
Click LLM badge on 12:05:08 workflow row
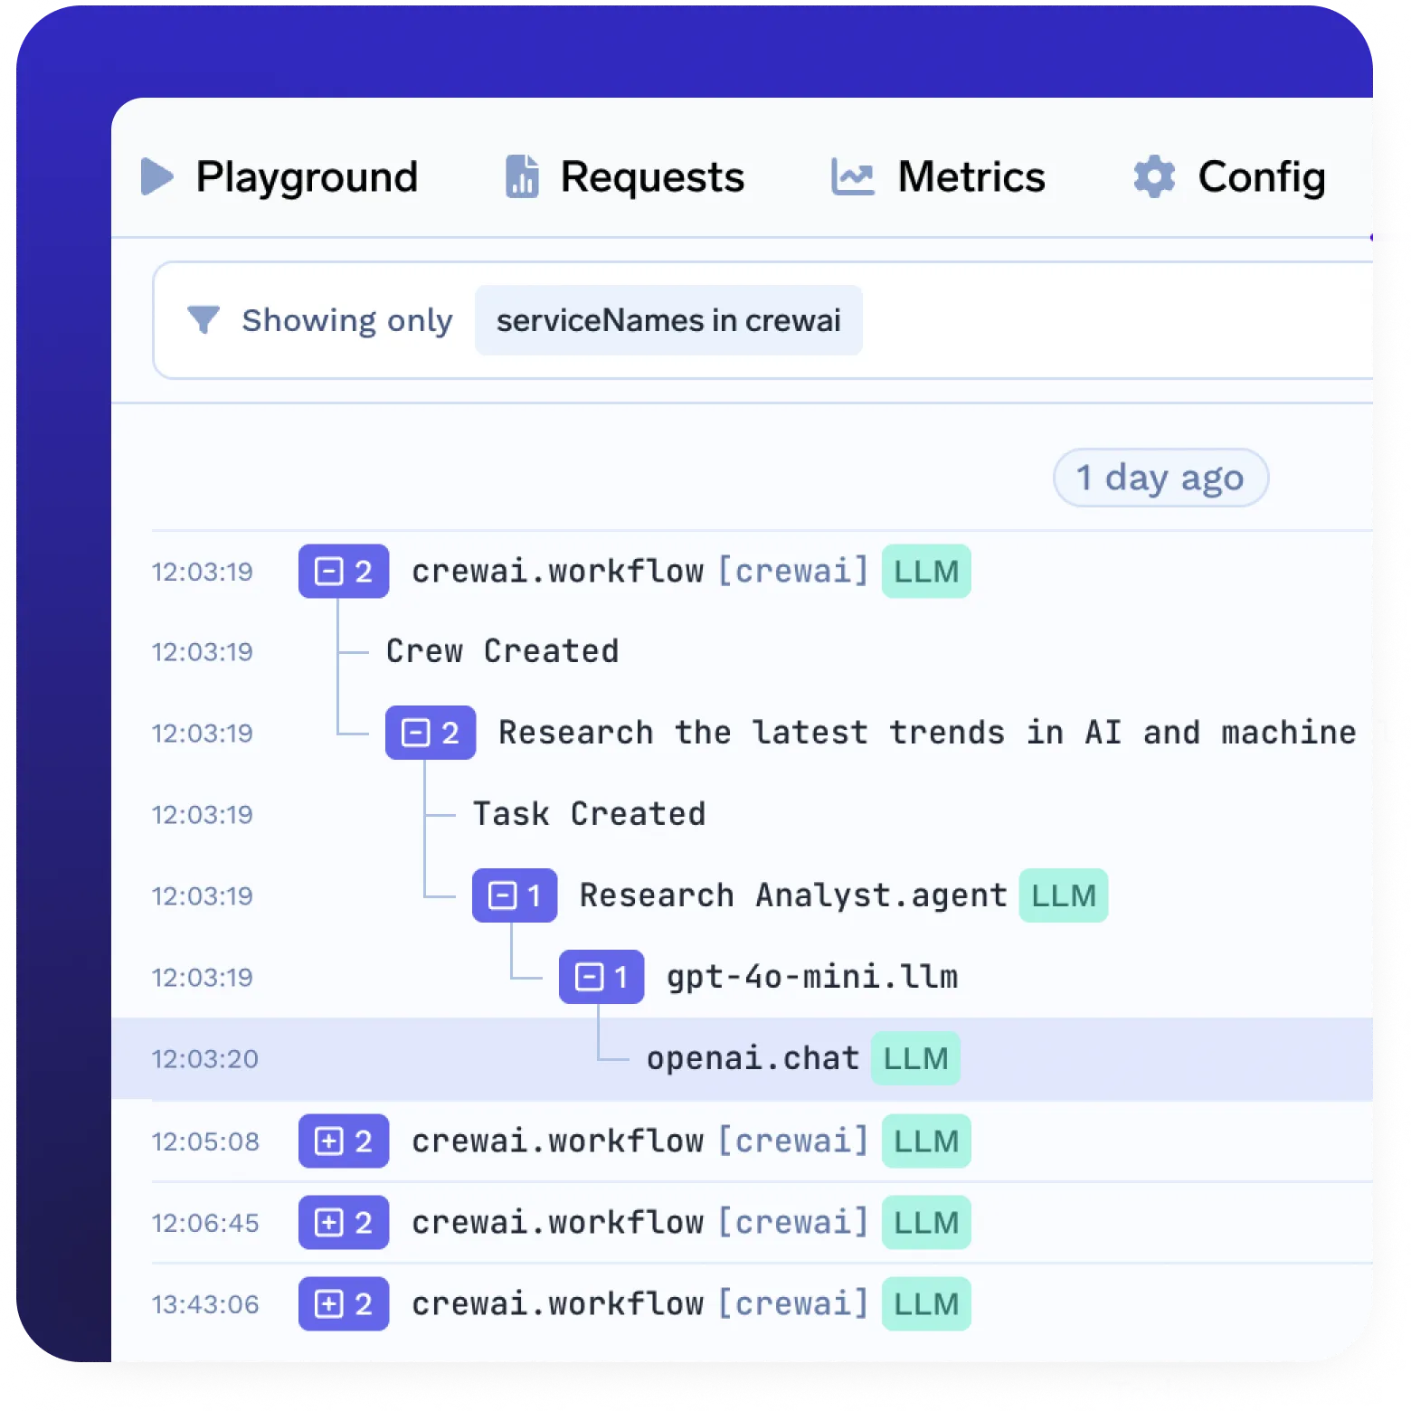point(926,1141)
